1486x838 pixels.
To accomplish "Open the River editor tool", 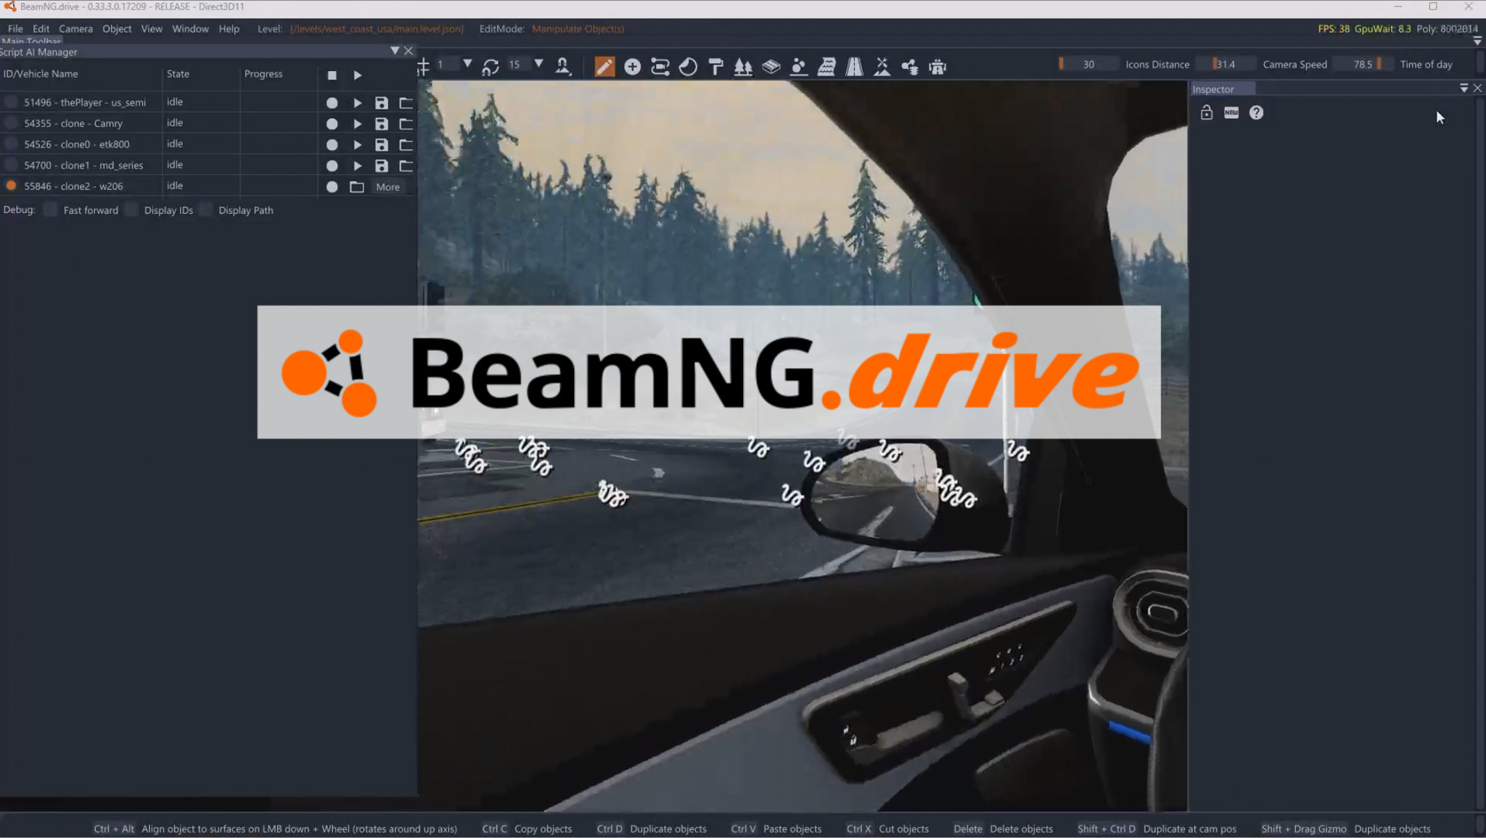I will coord(827,66).
